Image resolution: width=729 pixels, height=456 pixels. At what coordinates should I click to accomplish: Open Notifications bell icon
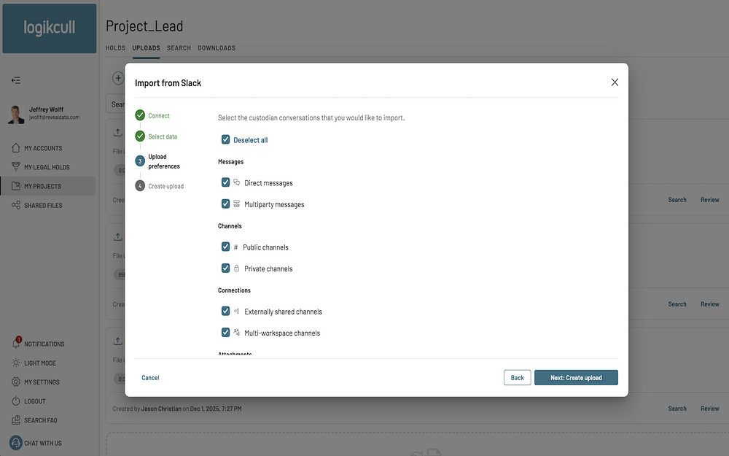coord(16,344)
